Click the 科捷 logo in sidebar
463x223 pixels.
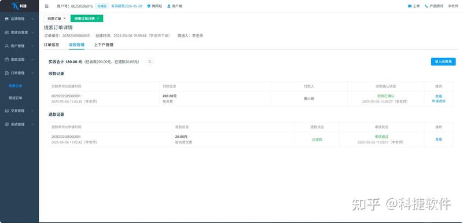click(19, 6)
